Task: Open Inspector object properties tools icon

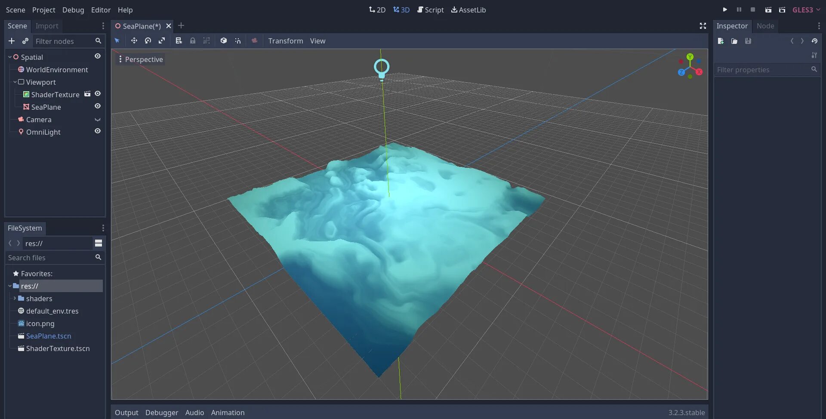Action: click(x=814, y=55)
